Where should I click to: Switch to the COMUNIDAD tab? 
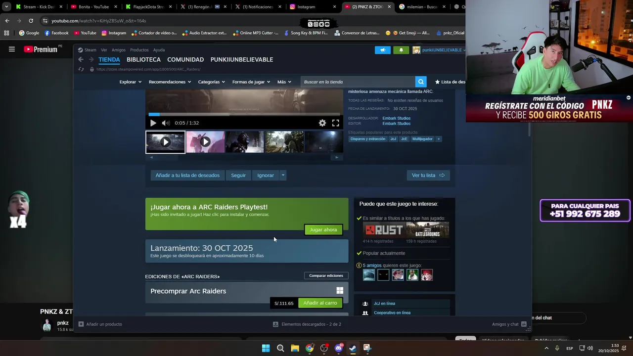click(185, 59)
